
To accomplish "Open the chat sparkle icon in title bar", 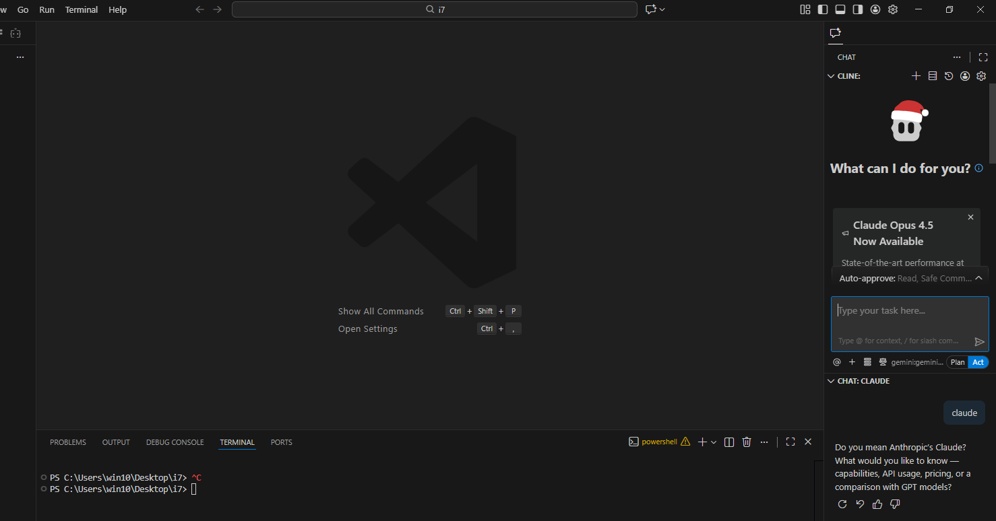I will [x=650, y=9].
